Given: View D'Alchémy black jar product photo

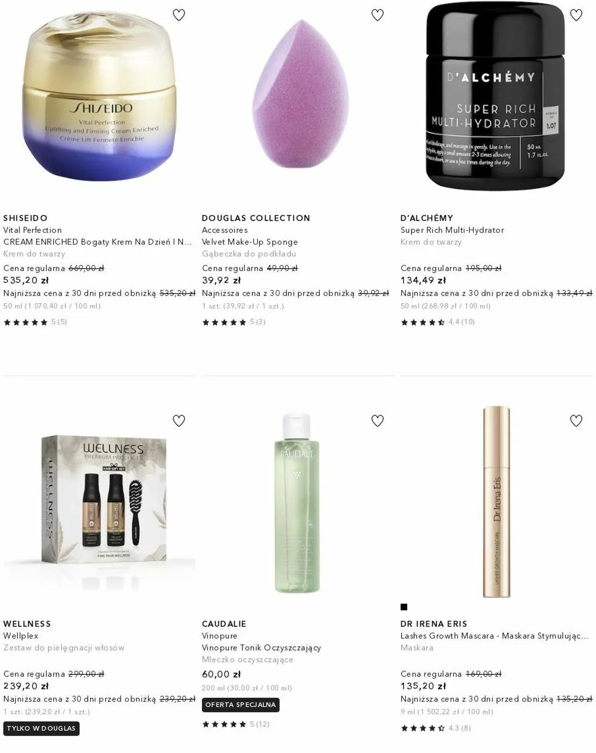Looking at the screenshot, I should (x=495, y=95).
